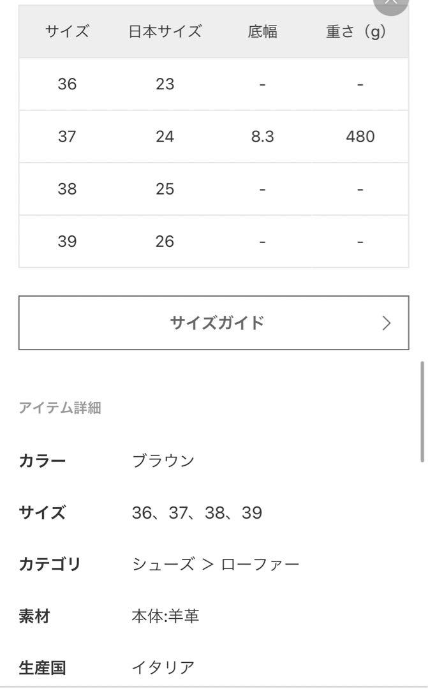The height and width of the screenshot is (689, 428).
Task: Click the 480 weight value cell
Action: click(360, 137)
